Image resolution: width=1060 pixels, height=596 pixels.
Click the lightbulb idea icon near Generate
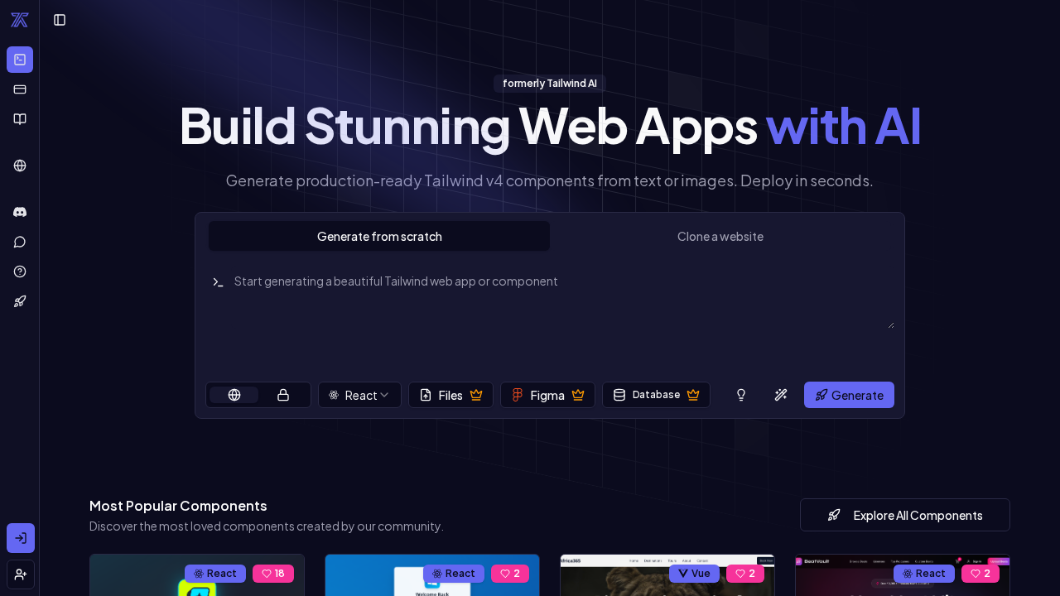click(x=740, y=395)
